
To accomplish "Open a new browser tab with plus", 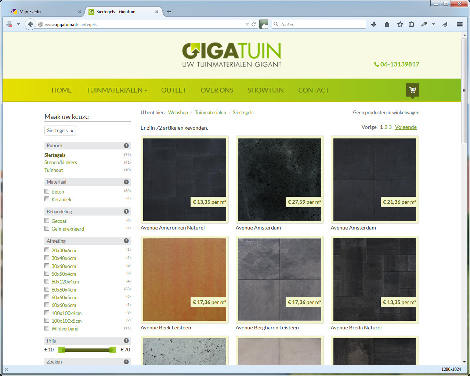I will point(169,12).
